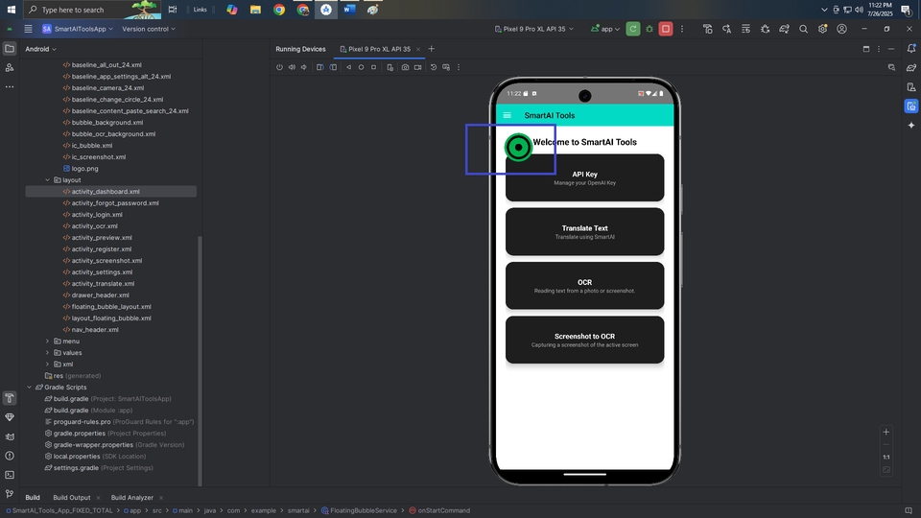Expand the xml folder
921x518 pixels.
tap(48, 365)
